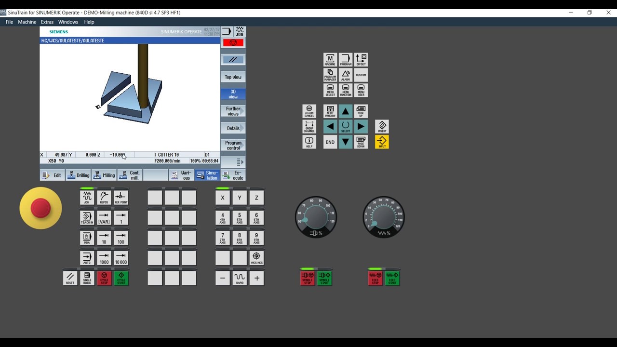The height and width of the screenshot is (347, 617).
Task: Click the RAPID traverse key
Action: (x=240, y=278)
